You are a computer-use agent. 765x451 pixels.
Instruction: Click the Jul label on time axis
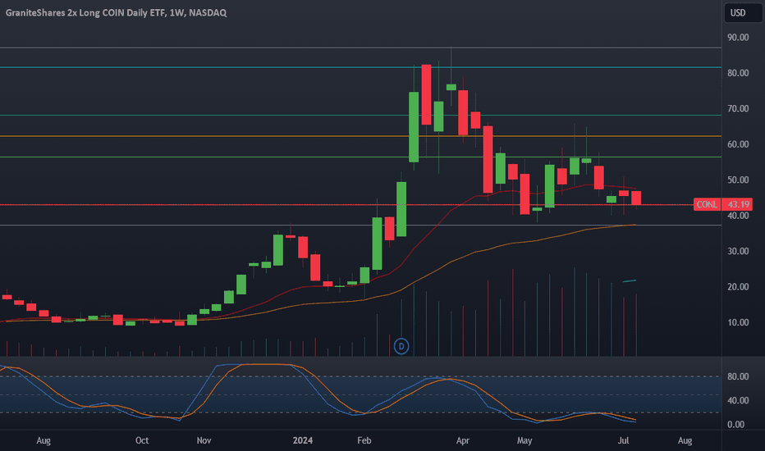coord(623,440)
